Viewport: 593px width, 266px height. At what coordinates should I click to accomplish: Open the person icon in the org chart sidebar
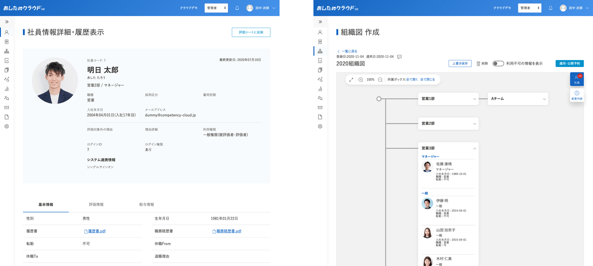320,32
